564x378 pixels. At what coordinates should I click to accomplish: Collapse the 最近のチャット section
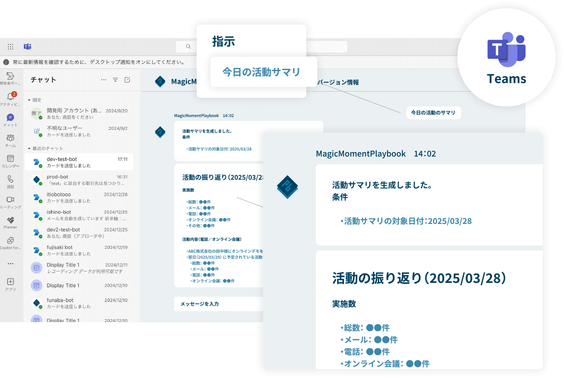tap(29, 149)
